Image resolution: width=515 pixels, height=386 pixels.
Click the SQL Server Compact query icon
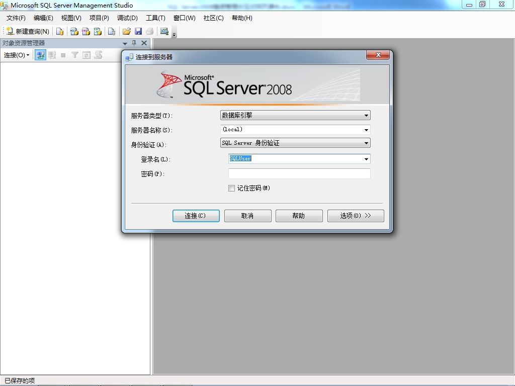pos(112,31)
